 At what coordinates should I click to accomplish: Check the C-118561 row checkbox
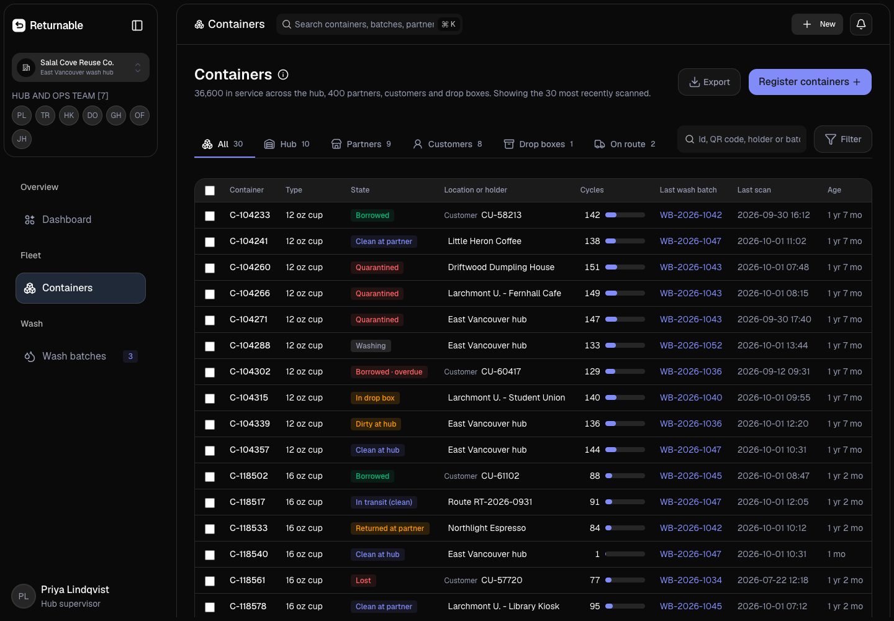pyautogui.click(x=210, y=581)
